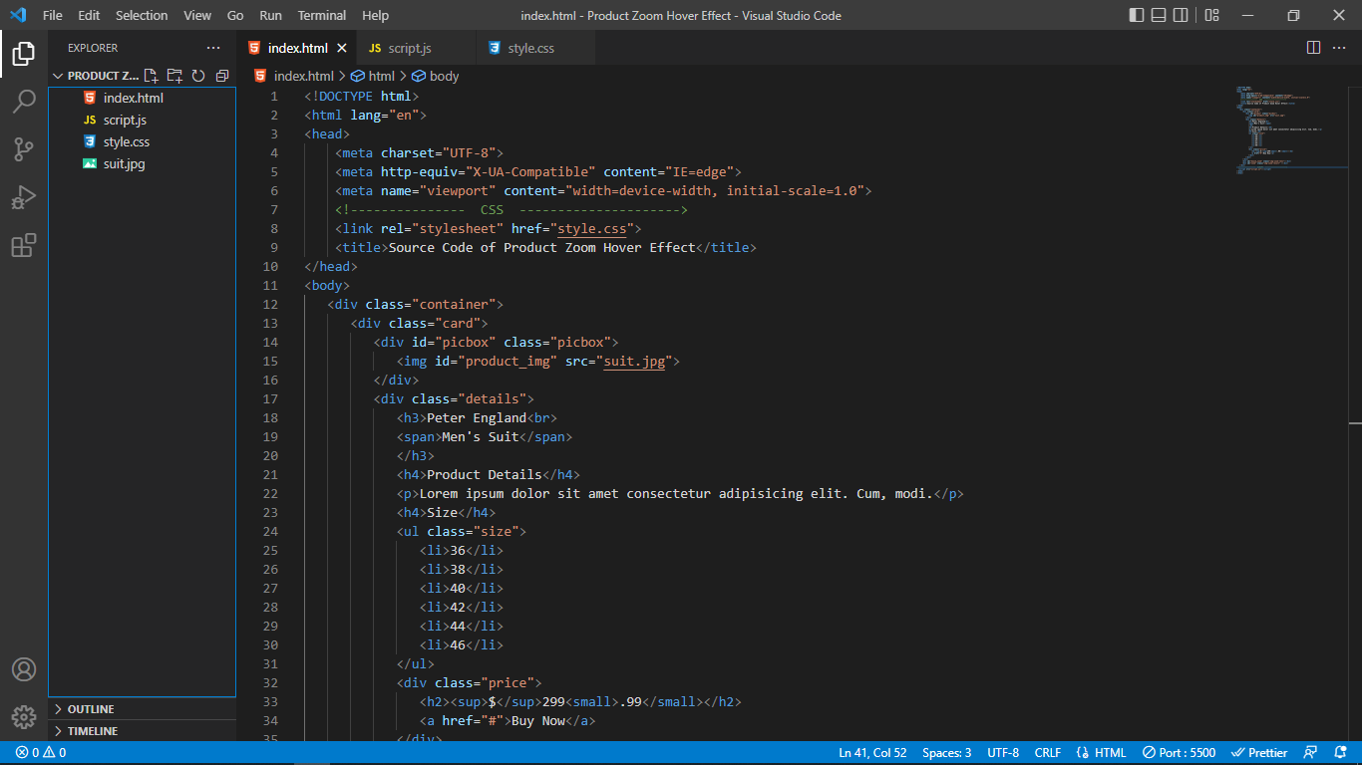Toggle the bottom panel visibility

1159,15
